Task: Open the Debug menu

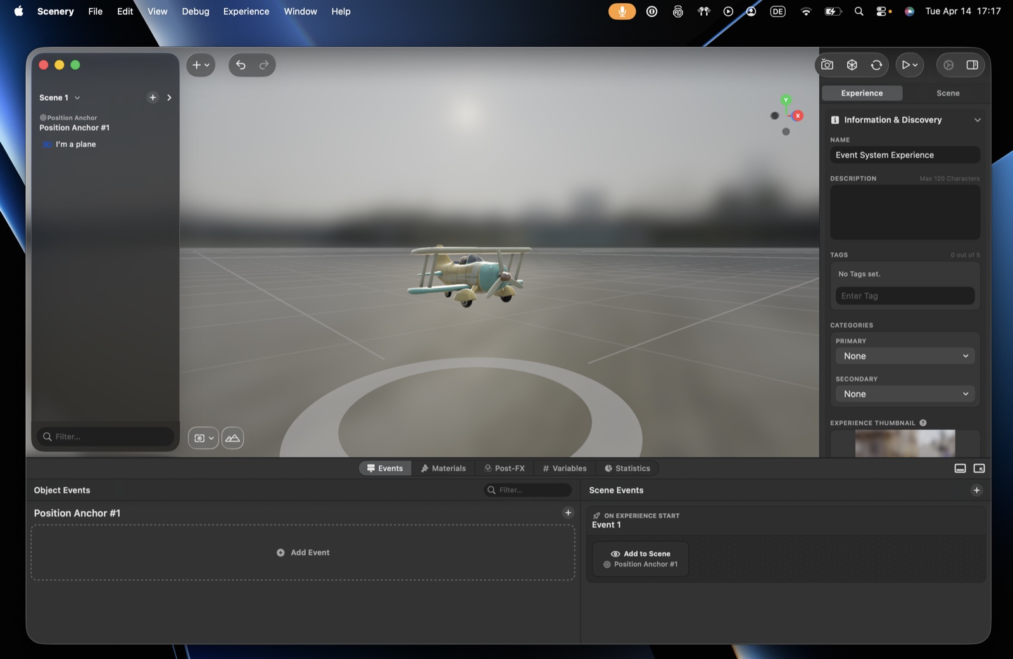Action: point(195,11)
